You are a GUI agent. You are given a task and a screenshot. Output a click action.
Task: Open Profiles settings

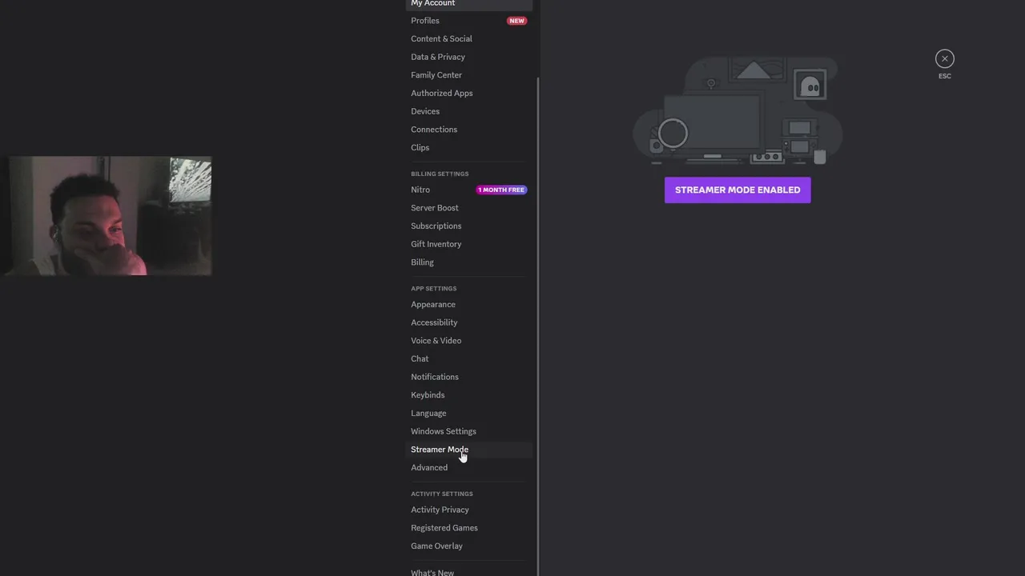[x=468, y=21]
